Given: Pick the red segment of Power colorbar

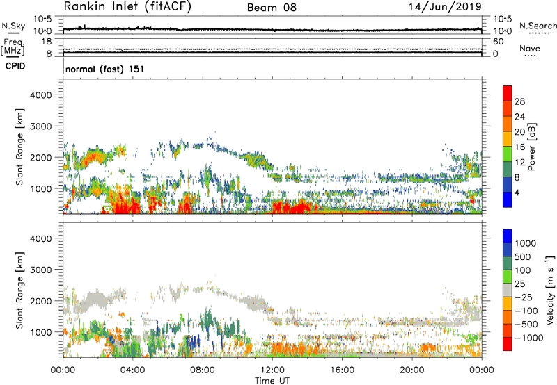Looking at the screenshot, I should coord(508,94).
